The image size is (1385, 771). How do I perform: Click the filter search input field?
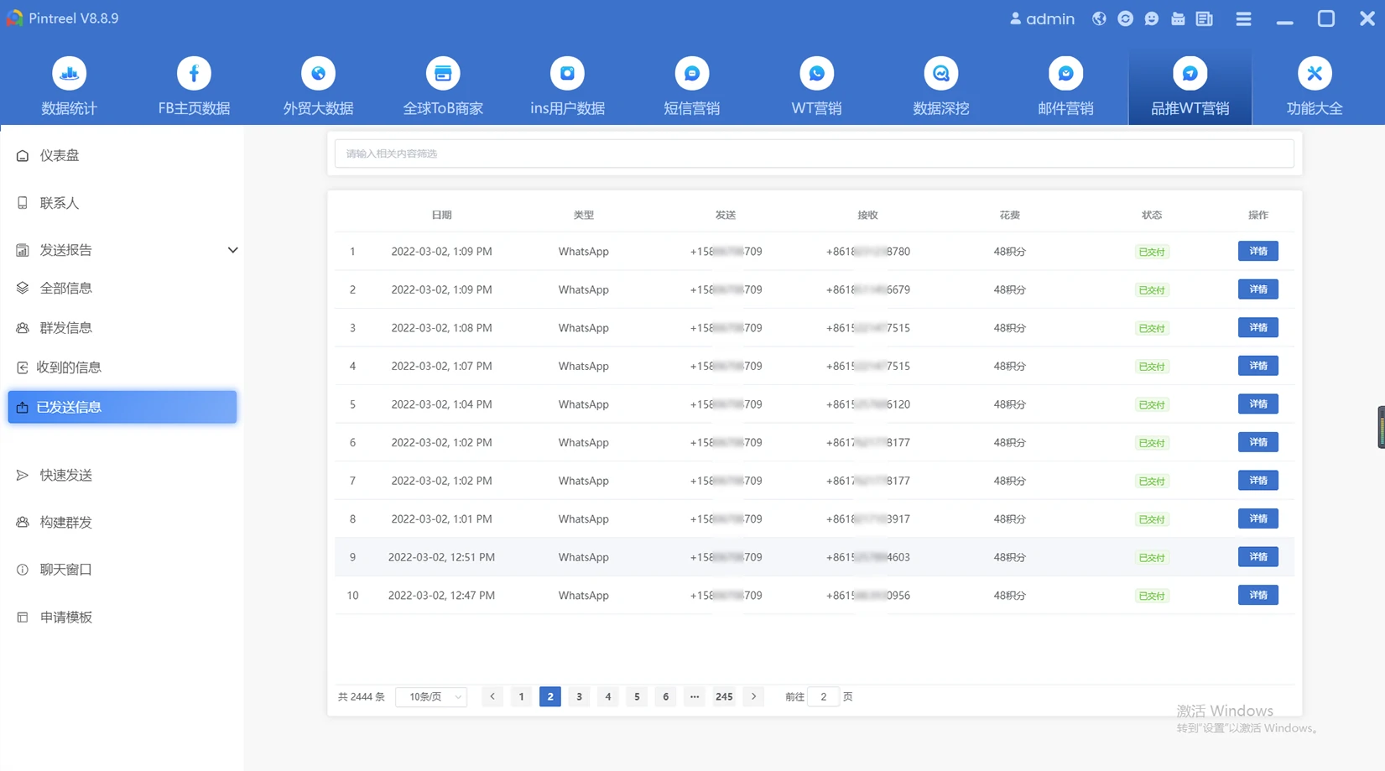tap(814, 154)
